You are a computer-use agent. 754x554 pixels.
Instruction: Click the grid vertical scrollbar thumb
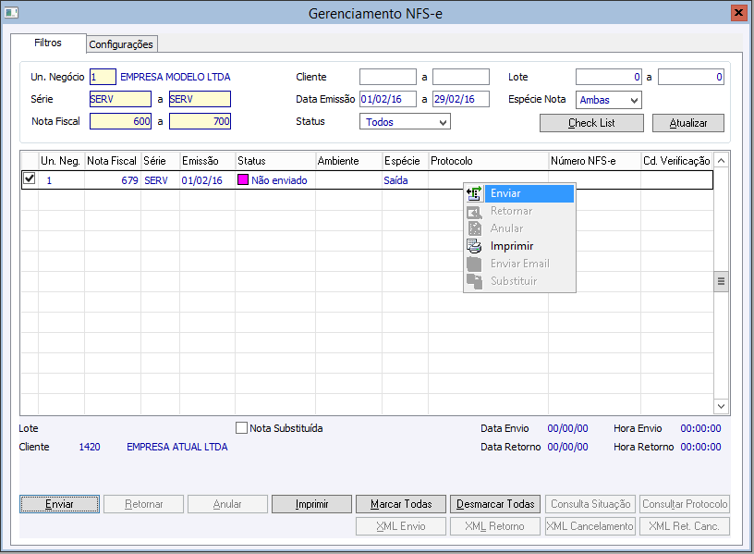pyautogui.click(x=722, y=281)
